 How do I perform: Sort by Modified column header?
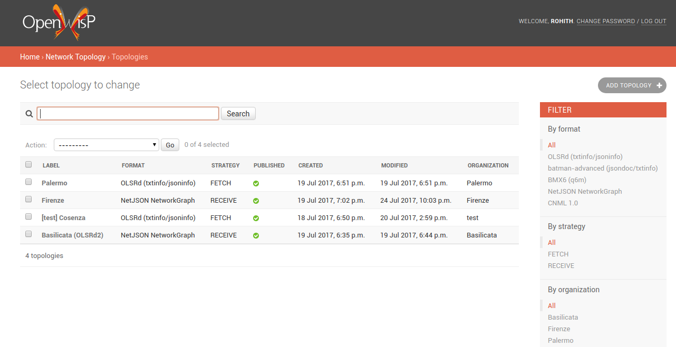(x=394, y=165)
